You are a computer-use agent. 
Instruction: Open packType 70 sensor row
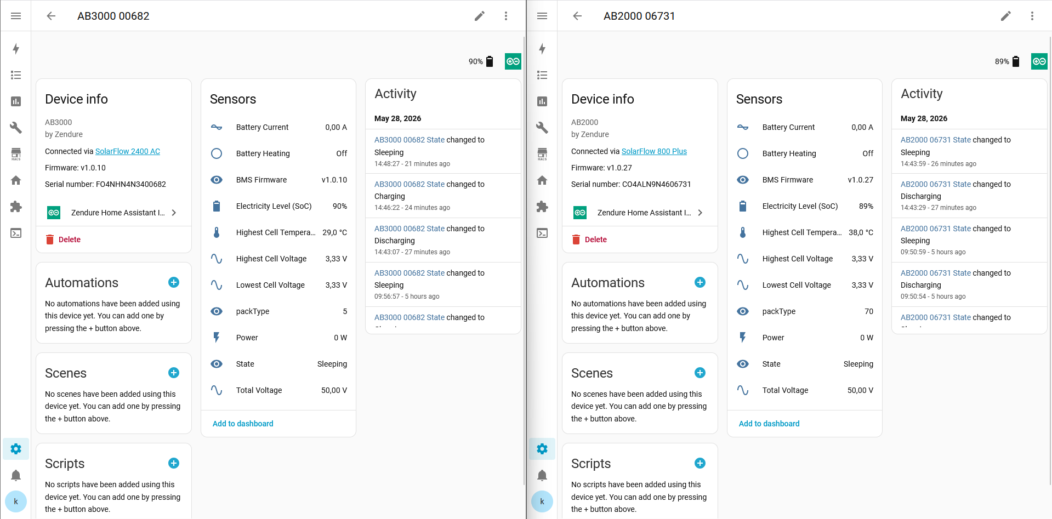(x=805, y=311)
